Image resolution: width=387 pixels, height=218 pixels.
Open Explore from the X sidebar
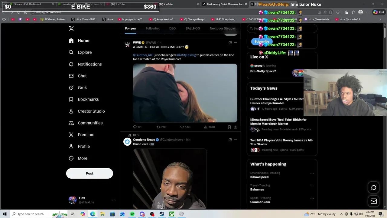[80, 52]
